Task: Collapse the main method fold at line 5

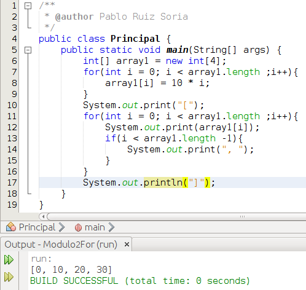Action: (x=28, y=50)
